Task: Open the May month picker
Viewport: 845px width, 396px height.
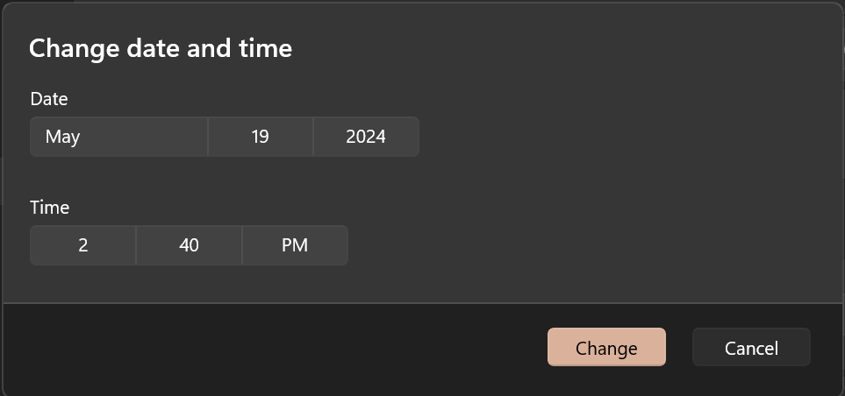Action: (118, 137)
